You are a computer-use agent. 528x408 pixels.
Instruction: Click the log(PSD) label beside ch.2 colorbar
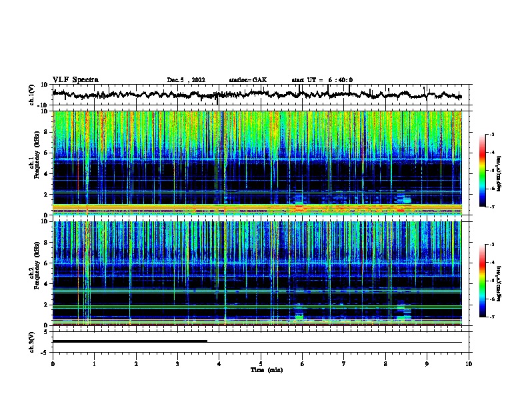coord(499,283)
